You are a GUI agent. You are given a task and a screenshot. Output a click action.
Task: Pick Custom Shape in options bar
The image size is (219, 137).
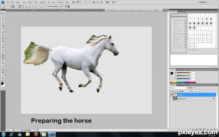(42, 7)
